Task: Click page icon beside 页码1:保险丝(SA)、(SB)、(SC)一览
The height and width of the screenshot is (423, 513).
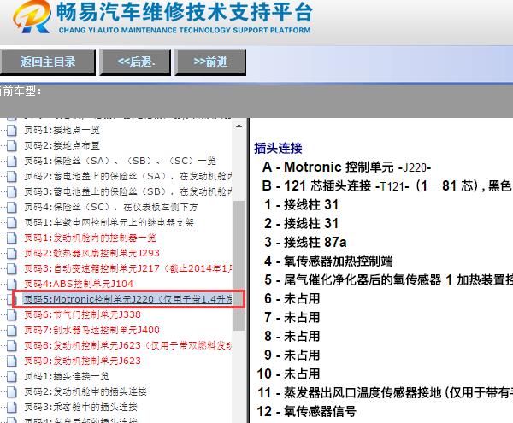Action: 12,161
